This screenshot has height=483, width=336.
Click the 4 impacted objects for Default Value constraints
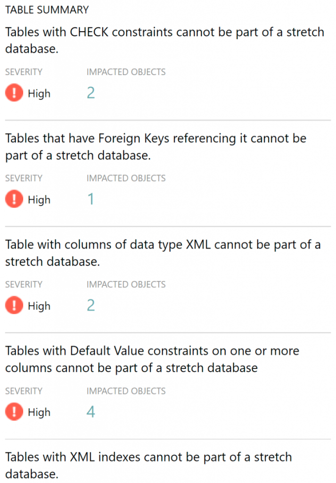(90, 411)
